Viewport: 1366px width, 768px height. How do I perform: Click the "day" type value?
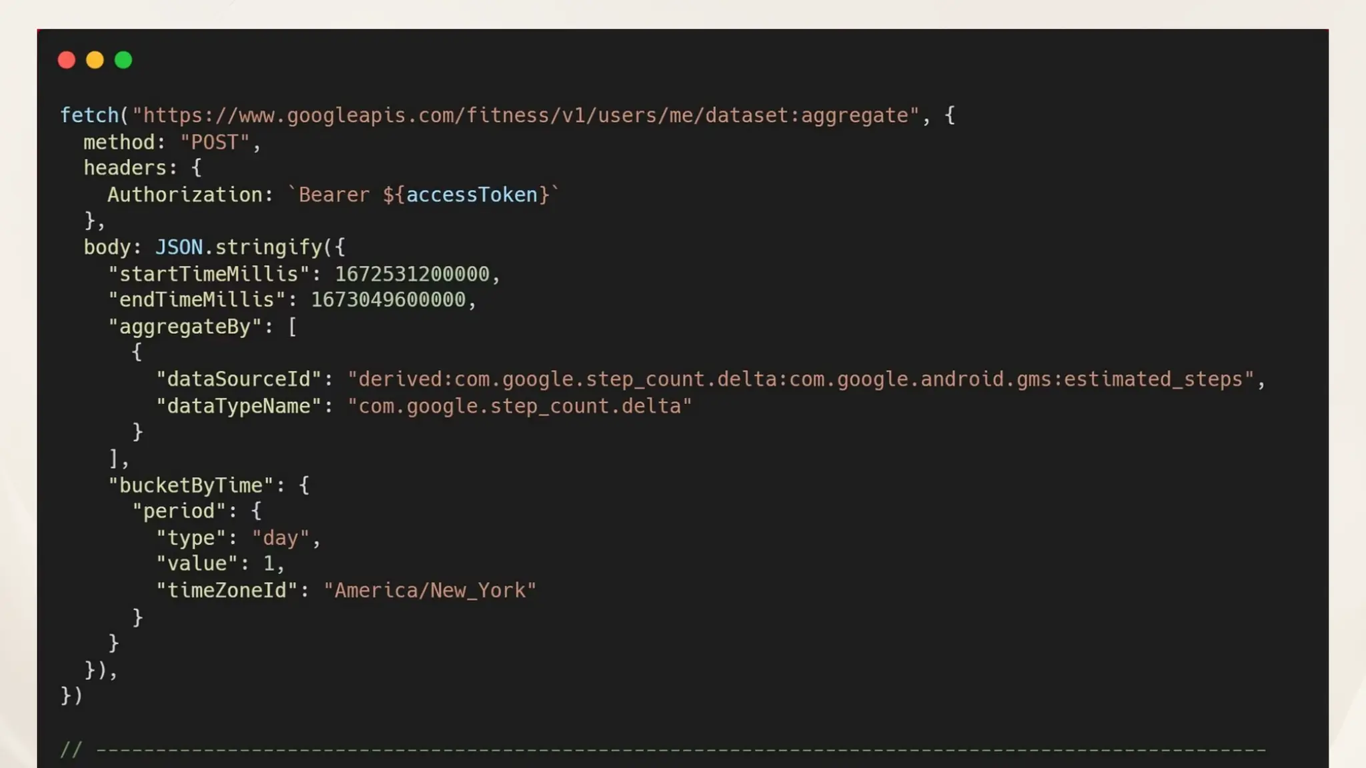tap(280, 538)
